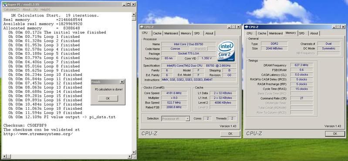Click the Intel Core 2 Duo logo
The height and width of the screenshot is (161, 348).
(x=226, y=51)
